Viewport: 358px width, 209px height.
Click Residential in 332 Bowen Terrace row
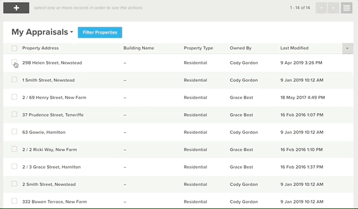point(195,202)
